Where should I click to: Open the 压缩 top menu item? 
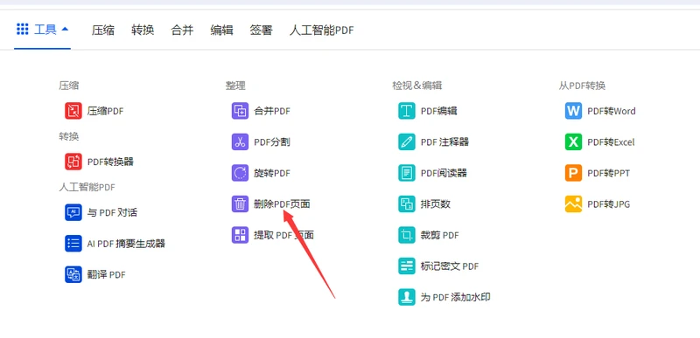click(103, 31)
